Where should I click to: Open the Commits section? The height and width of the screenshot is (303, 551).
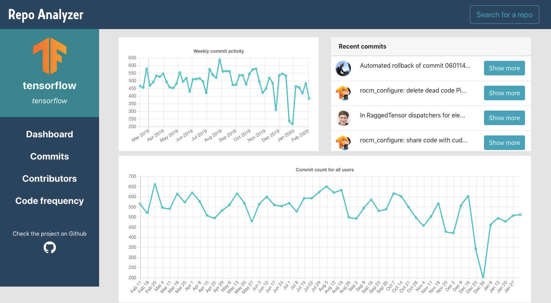[x=49, y=156]
